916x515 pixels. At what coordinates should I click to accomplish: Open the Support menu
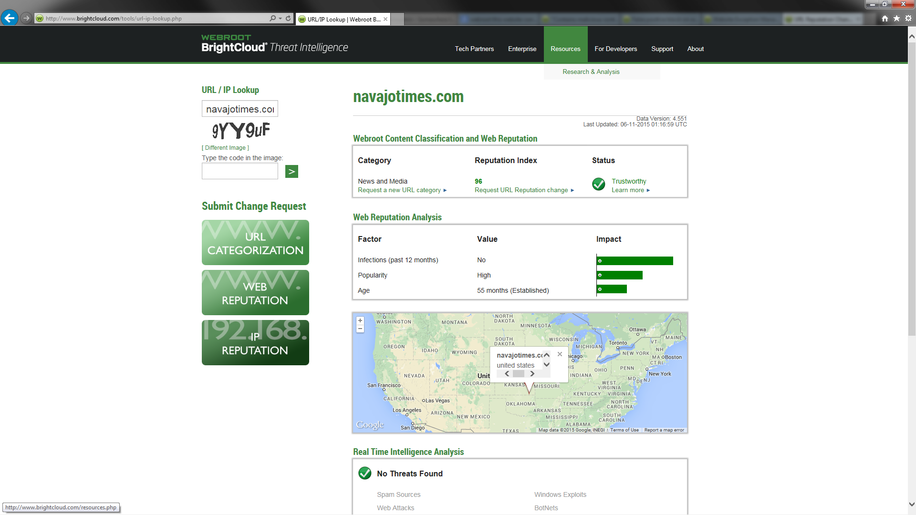click(662, 49)
